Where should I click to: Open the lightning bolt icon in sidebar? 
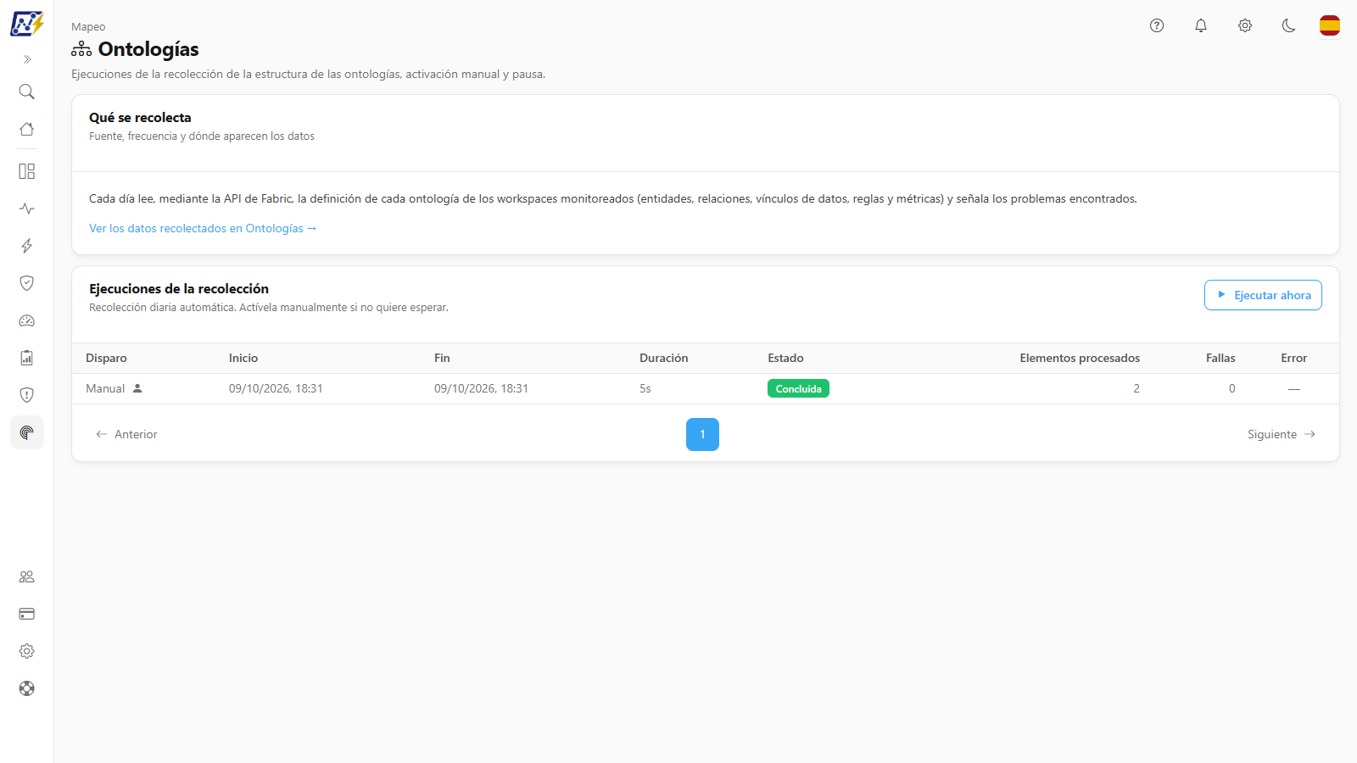click(x=27, y=246)
